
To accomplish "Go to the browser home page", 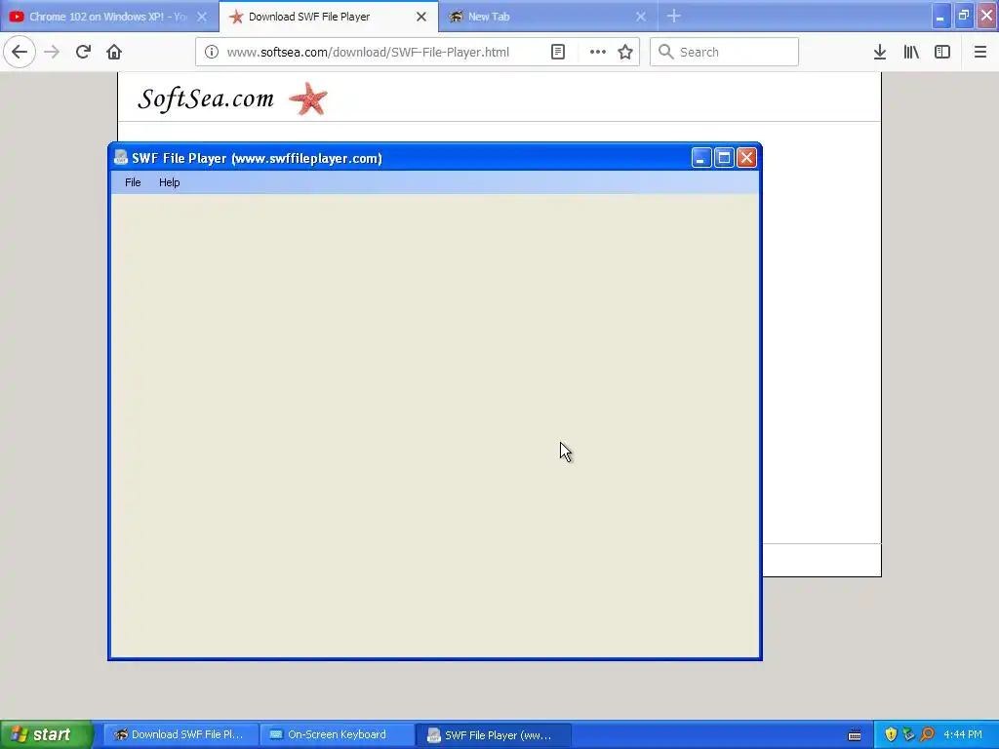I will tap(114, 52).
